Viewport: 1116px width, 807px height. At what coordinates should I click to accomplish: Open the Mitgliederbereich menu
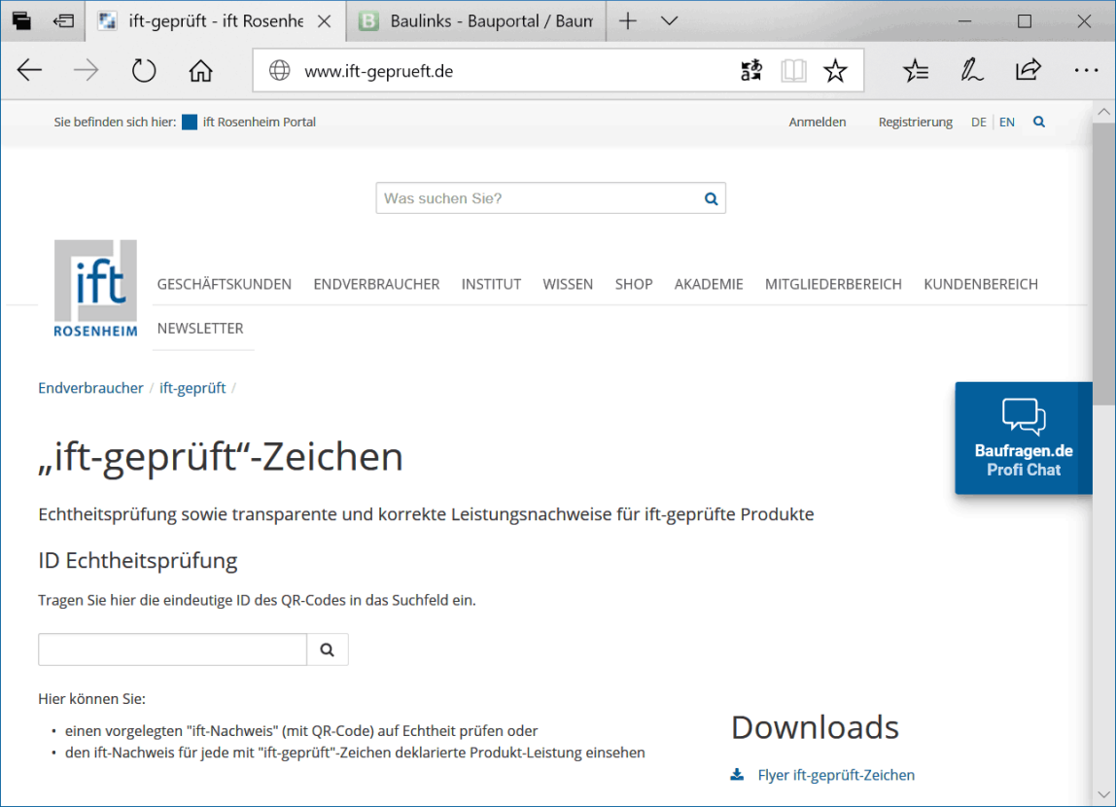pyautogui.click(x=833, y=284)
